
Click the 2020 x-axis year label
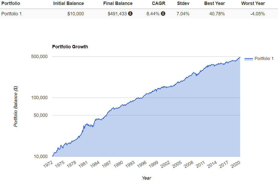point(235,164)
